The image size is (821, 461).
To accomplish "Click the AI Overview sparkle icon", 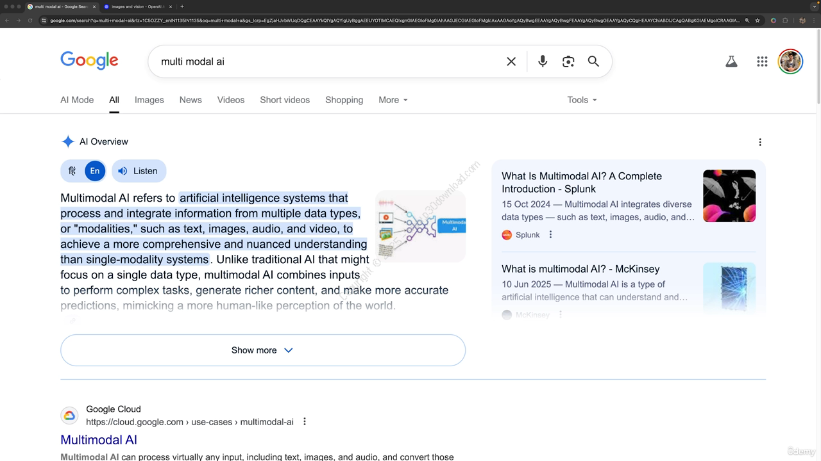I will [68, 142].
